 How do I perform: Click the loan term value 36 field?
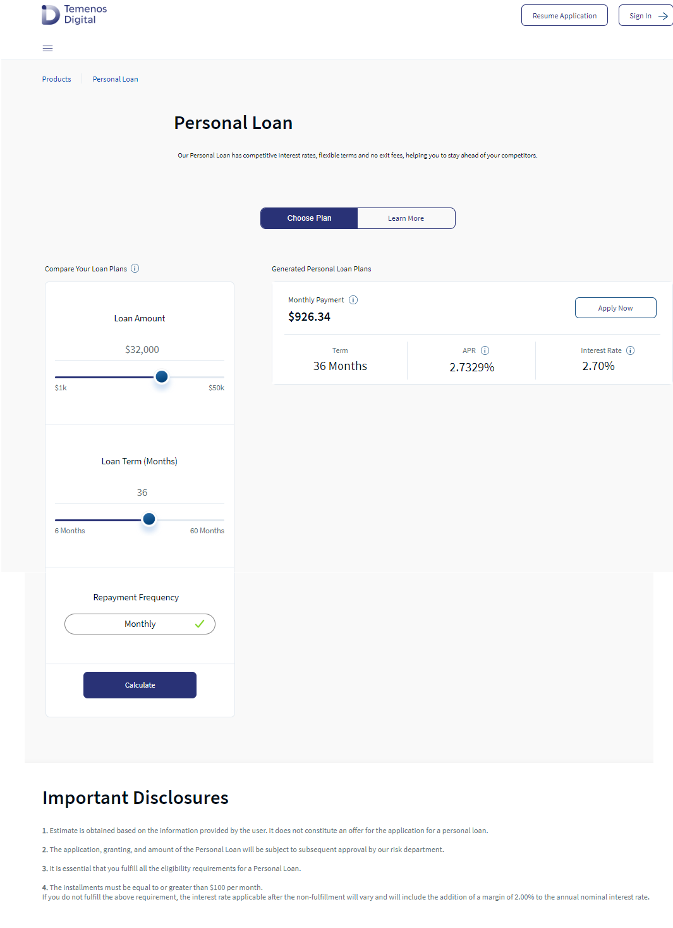140,493
